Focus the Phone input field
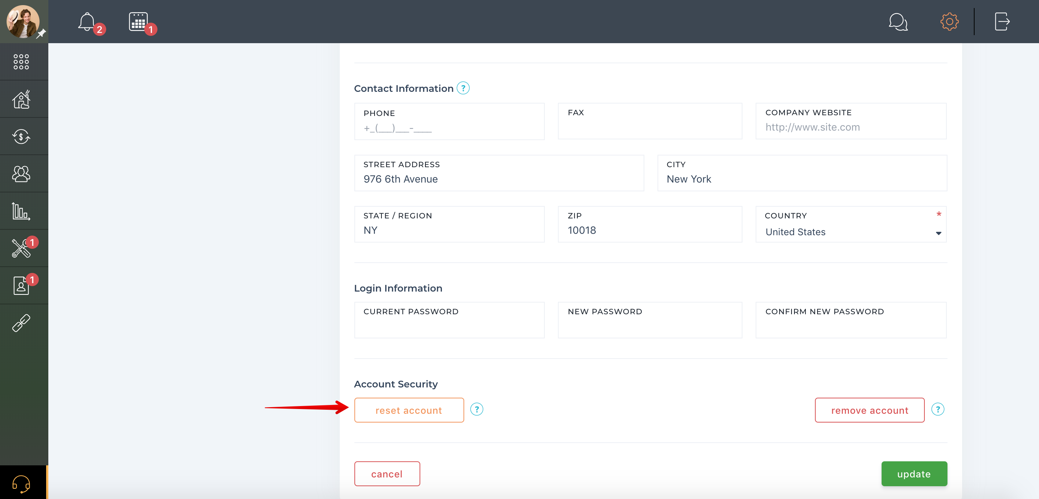Image resolution: width=1039 pixels, height=499 pixels. tap(449, 122)
